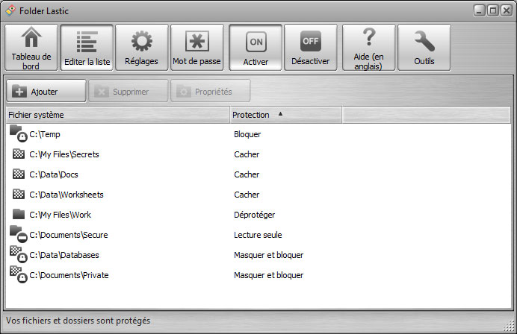Select the C:\My Files\Secrets path text
The width and height of the screenshot is (517, 334).
(64, 154)
